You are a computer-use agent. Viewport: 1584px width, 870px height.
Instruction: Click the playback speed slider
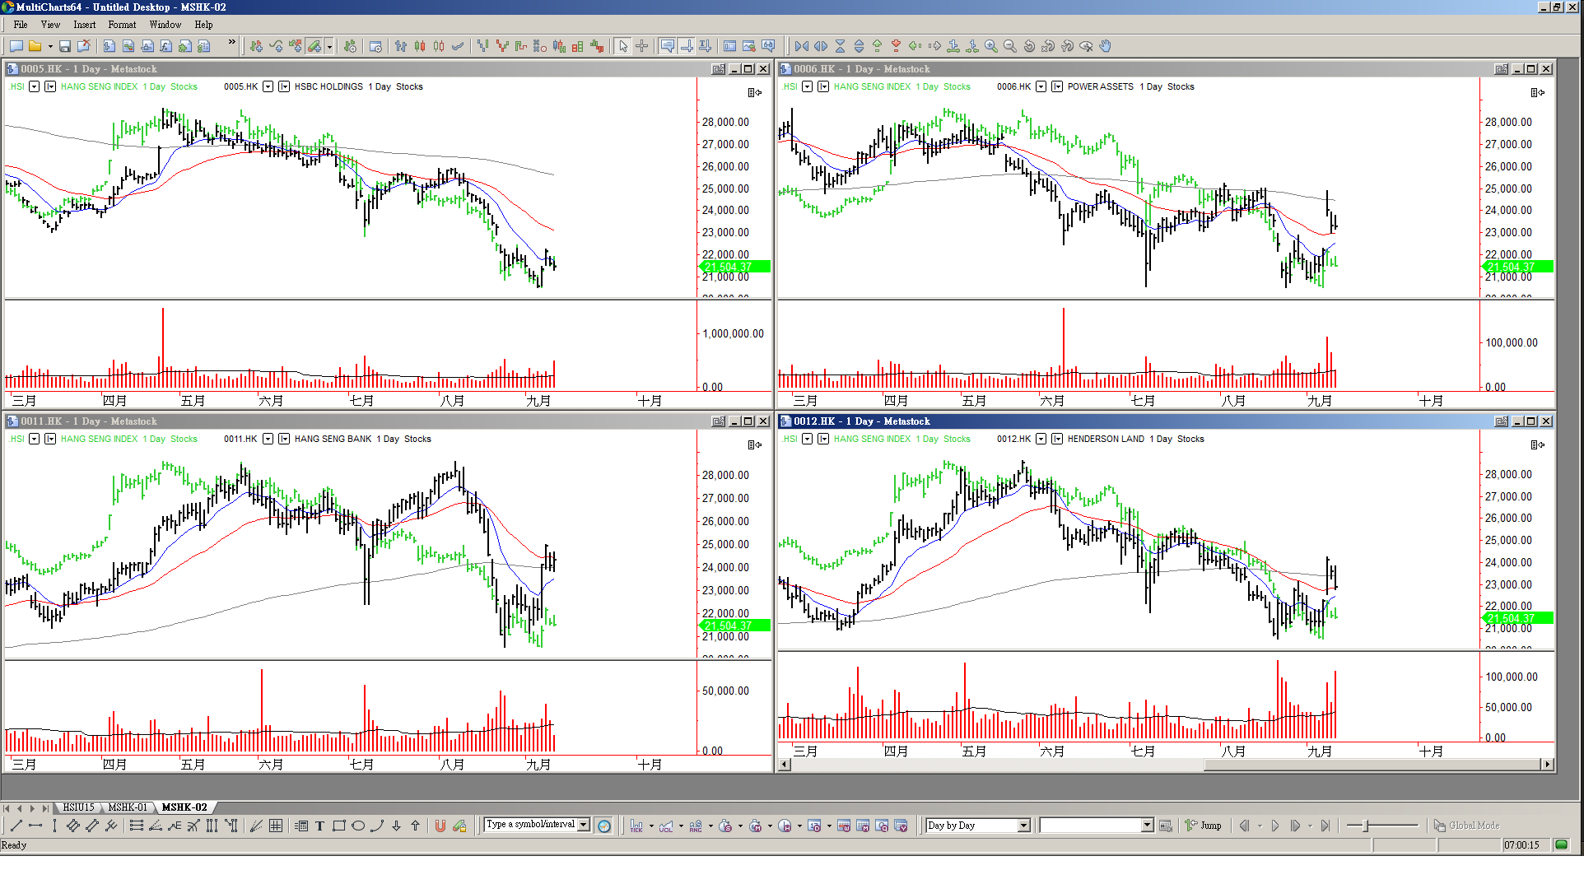(x=1381, y=826)
